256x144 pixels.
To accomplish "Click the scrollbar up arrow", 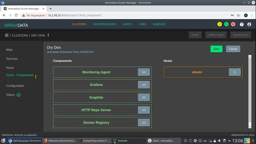I will point(250,56).
